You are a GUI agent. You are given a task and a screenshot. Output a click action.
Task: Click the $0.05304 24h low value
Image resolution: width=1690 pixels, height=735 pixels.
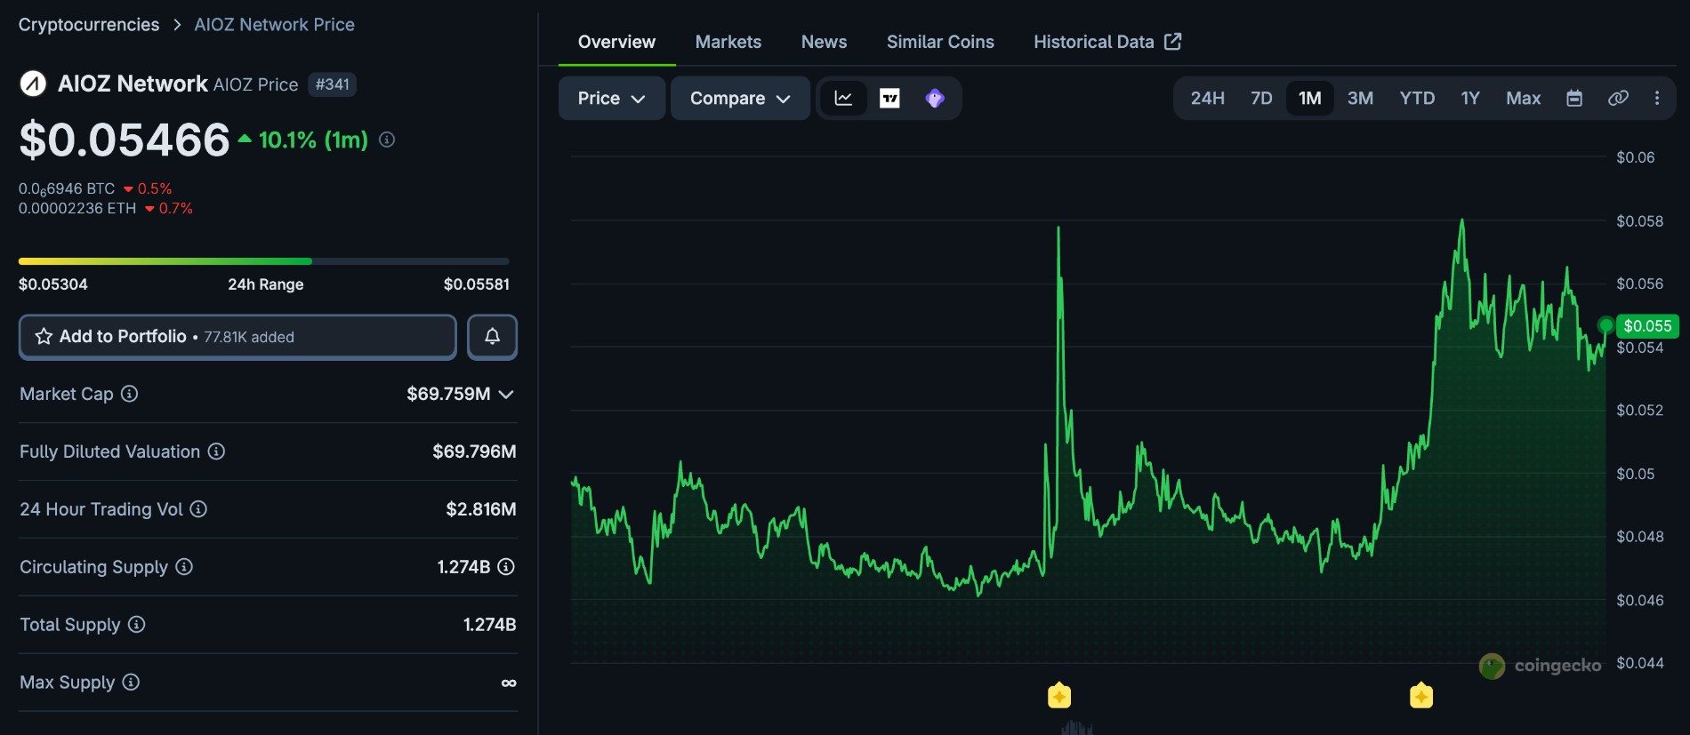click(x=53, y=284)
